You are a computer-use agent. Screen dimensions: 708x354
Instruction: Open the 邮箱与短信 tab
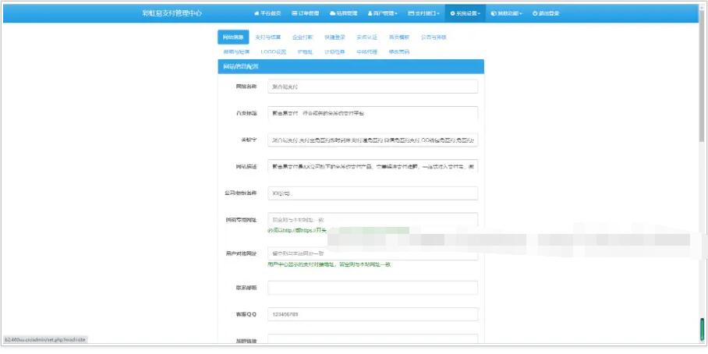tap(236, 52)
